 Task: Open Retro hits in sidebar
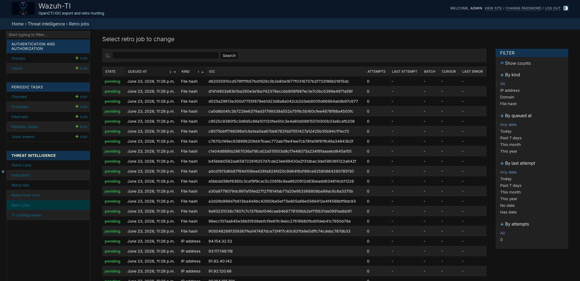[20, 185]
